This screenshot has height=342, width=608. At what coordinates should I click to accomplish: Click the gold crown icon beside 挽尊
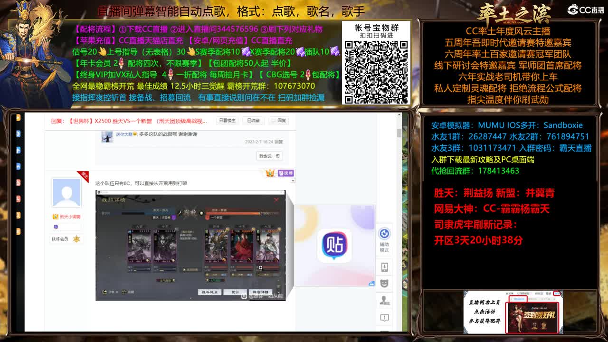pyautogui.click(x=270, y=173)
